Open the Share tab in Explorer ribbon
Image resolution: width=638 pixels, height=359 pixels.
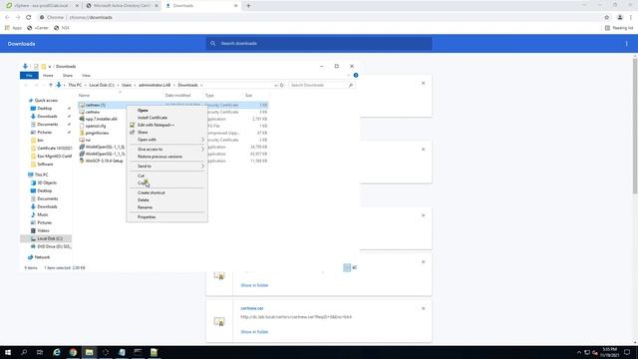(x=68, y=76)
